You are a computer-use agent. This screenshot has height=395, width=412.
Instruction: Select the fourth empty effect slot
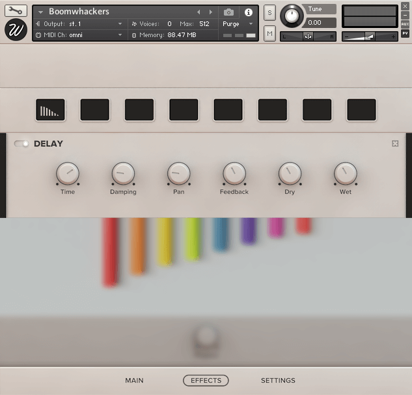pyautogui.click(x=184, y=110)
